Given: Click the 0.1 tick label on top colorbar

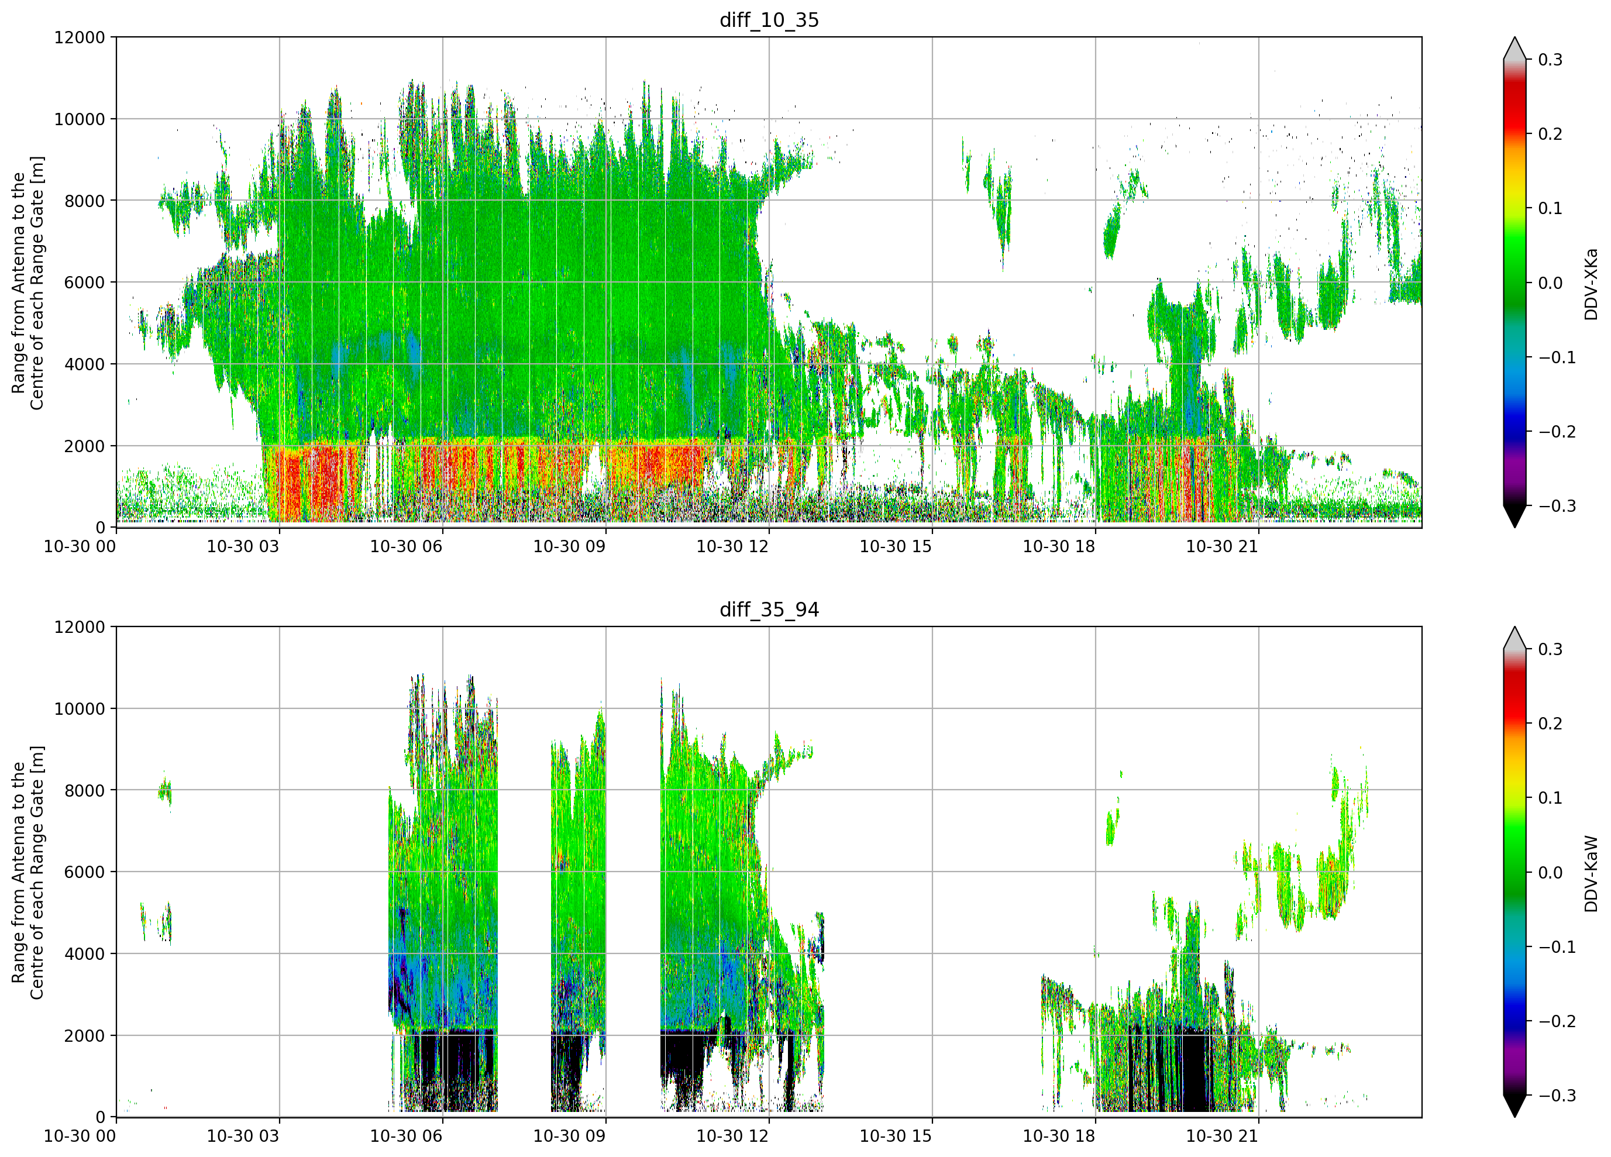Looking at the screenshot, I should (1551, 208).
